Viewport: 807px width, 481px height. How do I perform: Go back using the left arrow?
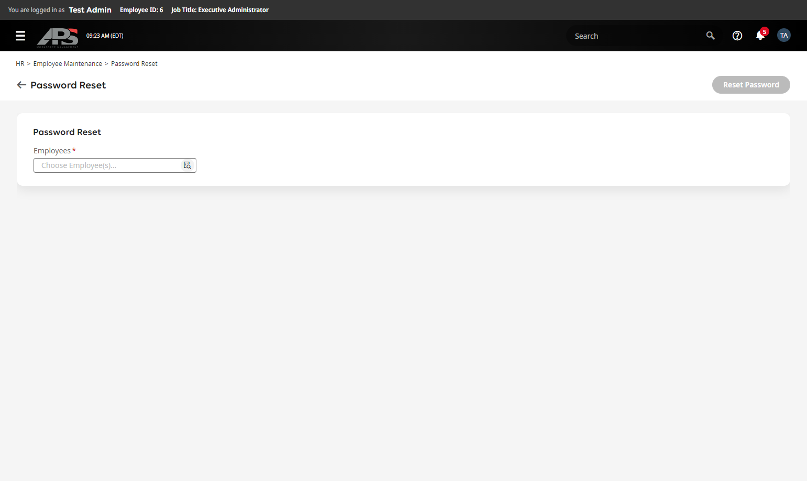[x=21, y=85]
